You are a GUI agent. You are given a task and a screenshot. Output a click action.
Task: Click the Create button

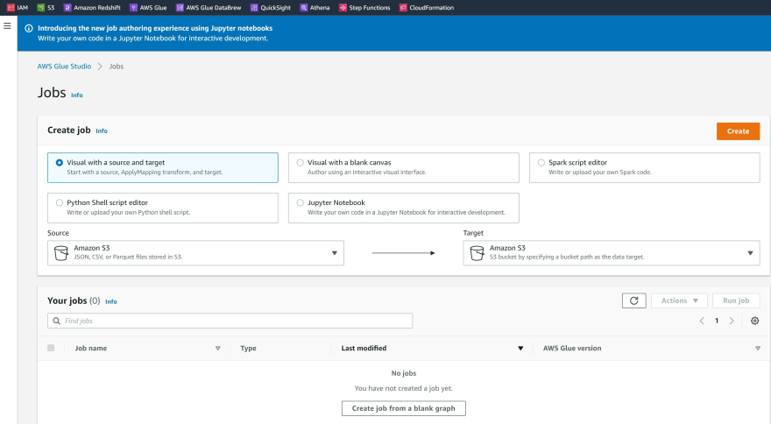click(x=738, y=131)
